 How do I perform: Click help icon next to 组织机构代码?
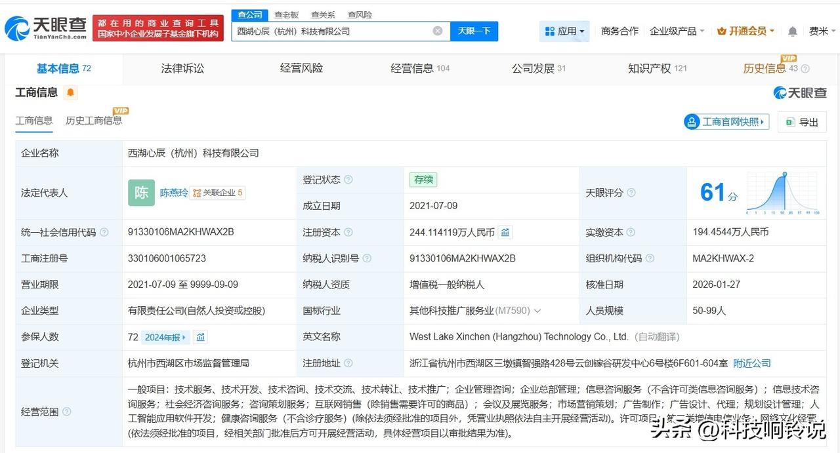click(x=650, y=258)
